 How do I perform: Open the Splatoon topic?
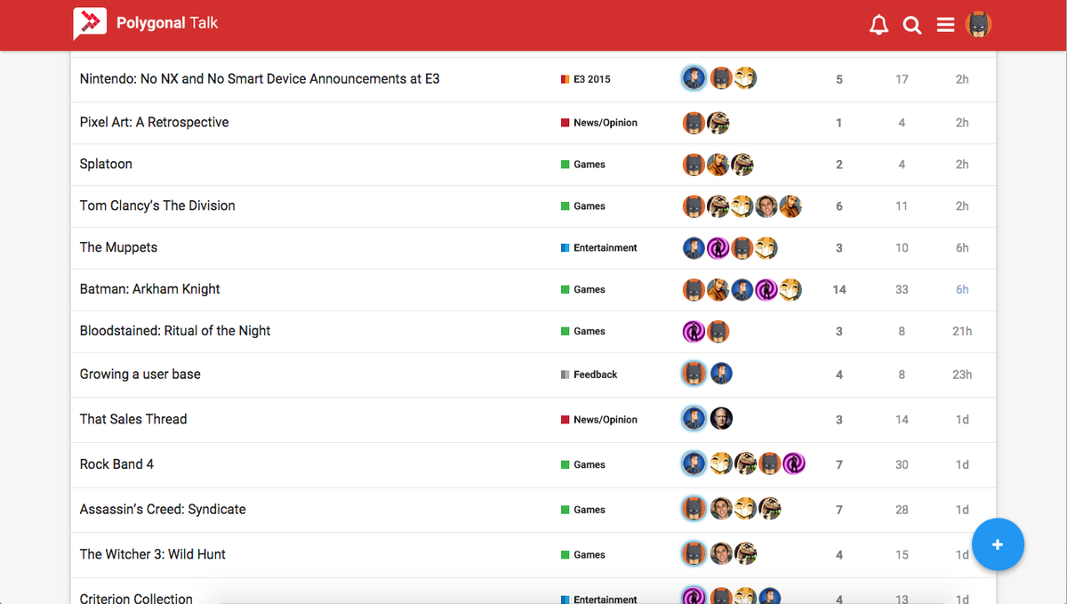tap(106, 164)
